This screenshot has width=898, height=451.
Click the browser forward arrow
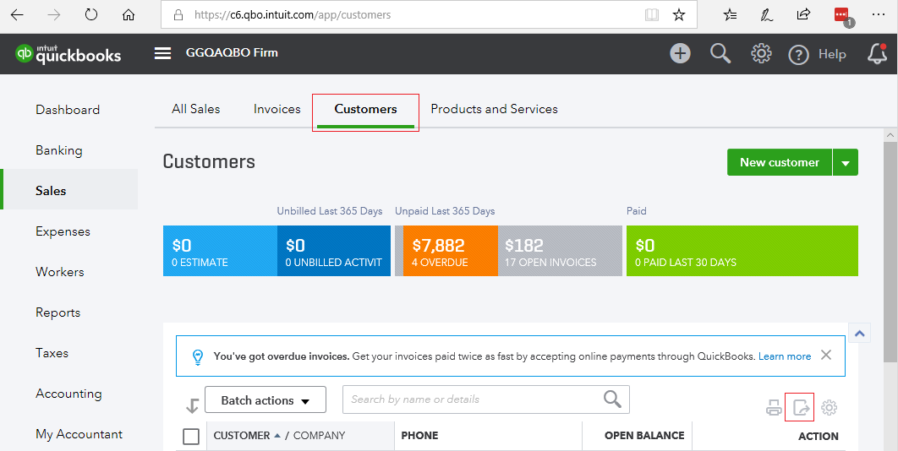tap(54, 15)
